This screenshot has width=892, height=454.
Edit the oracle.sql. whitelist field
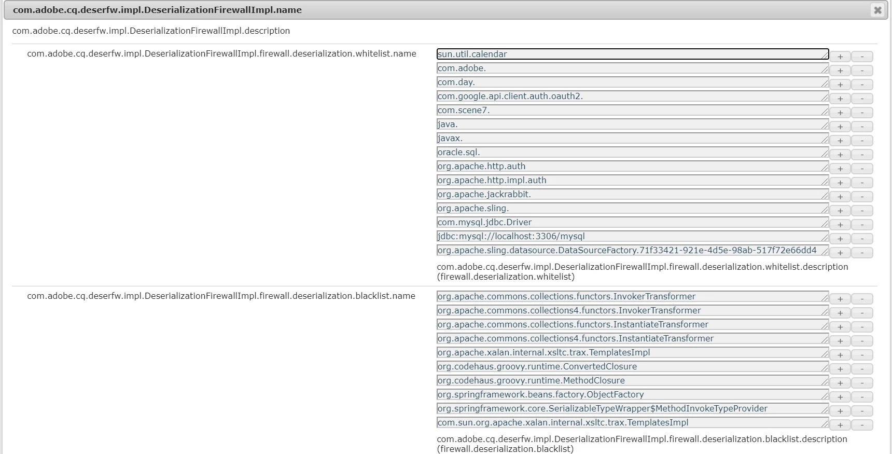click(x=633, y=152)
